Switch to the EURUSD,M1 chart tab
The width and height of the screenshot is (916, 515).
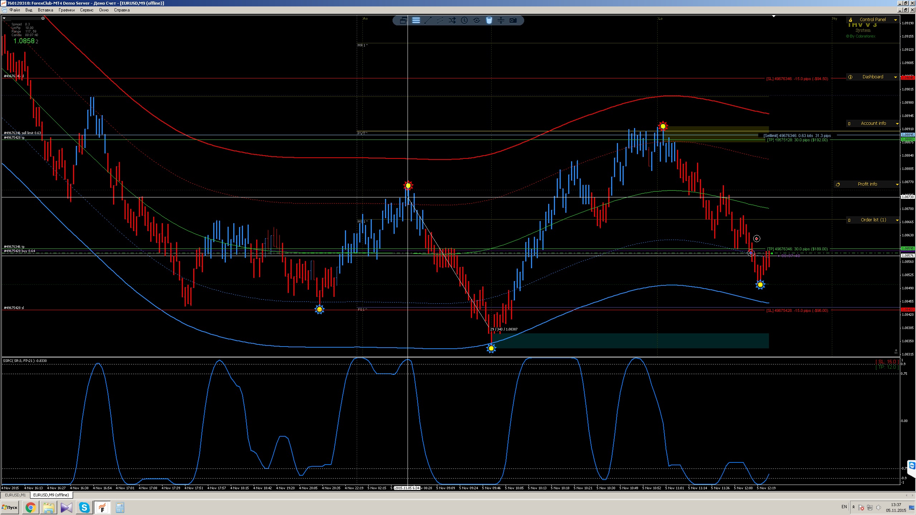[x=15, y=495]
